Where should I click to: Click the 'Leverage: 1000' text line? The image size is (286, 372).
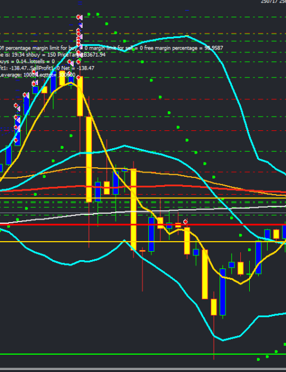point(18,75)
